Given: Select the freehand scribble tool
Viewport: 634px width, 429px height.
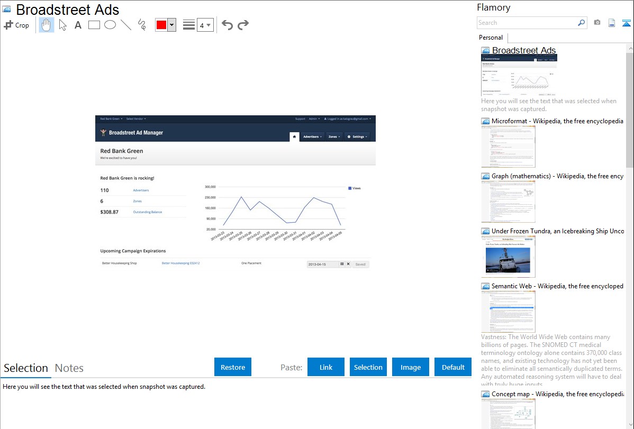Looking at the screenshot, I should click(x=142, y=25).
